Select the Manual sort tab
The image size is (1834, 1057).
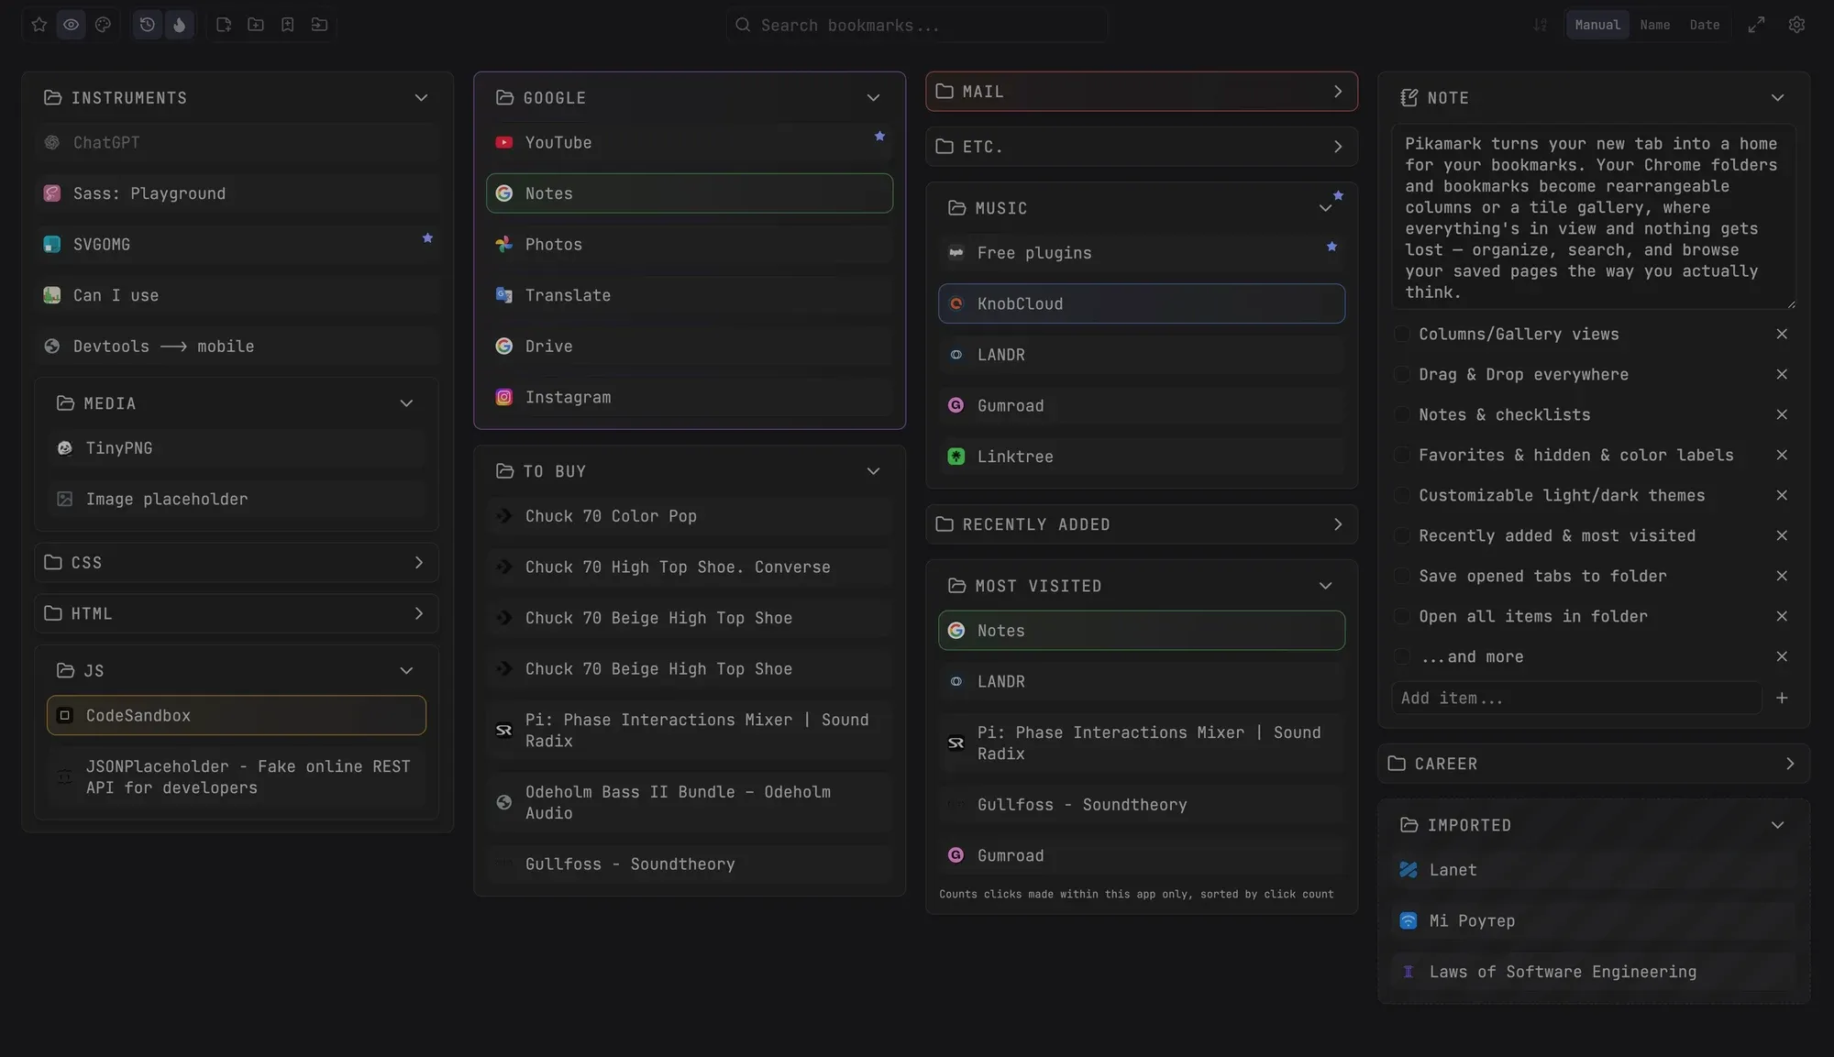tap(1597, 25)
